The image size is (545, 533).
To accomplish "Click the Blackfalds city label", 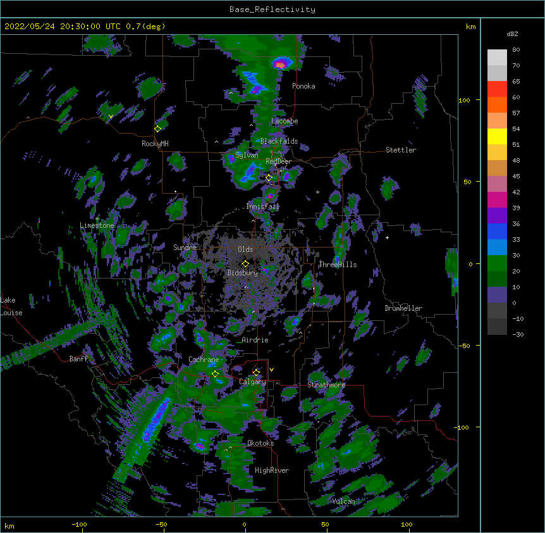I will (279, 141).
